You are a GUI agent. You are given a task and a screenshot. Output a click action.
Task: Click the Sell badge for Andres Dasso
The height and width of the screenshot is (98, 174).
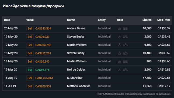pos(30,28)
